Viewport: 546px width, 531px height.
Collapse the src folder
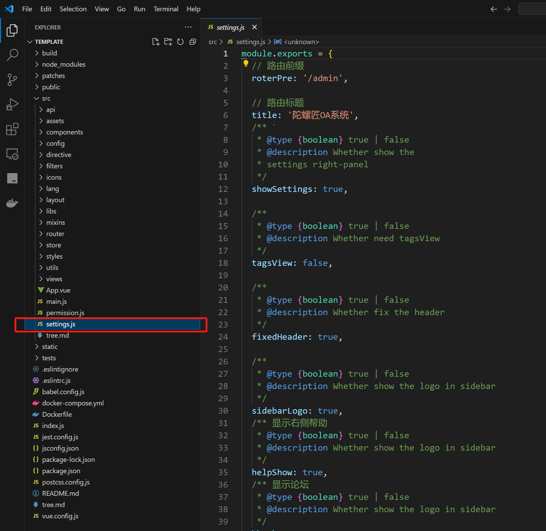pyautogui.click(x=46, y=98)
